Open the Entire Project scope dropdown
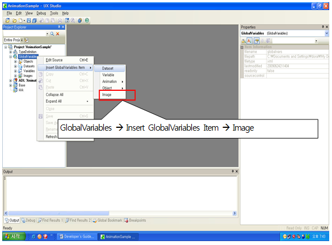The image size is (332, 245). pyautogui.click(x=22, y=40)
